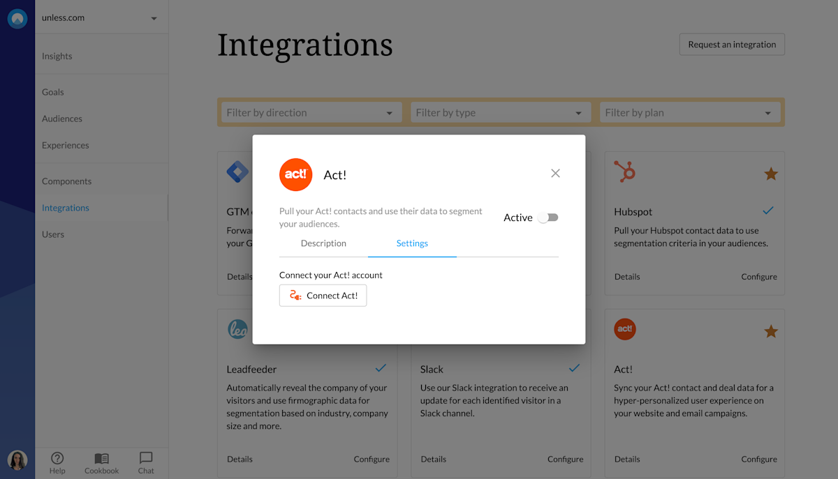Click the Leadfeeder card title

point(252,370)
